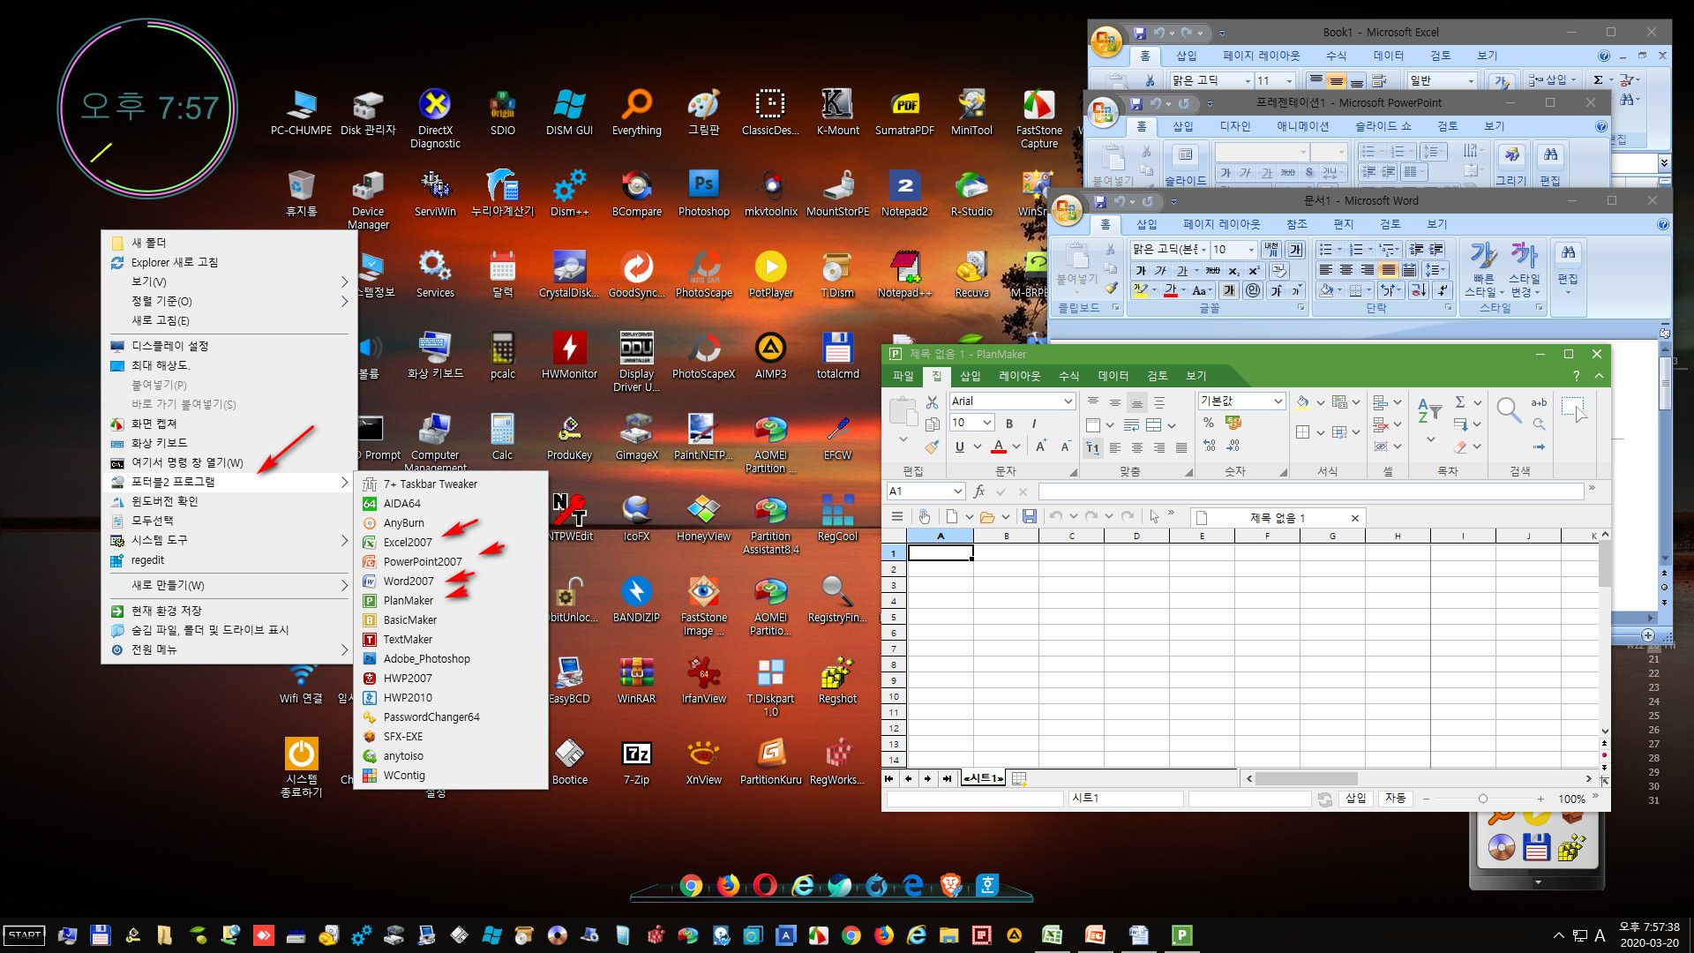The width and height of the screenshot is (1694, 953).
Task: Click the Sort and filter A-Z icon
Action: point(1429,411)
